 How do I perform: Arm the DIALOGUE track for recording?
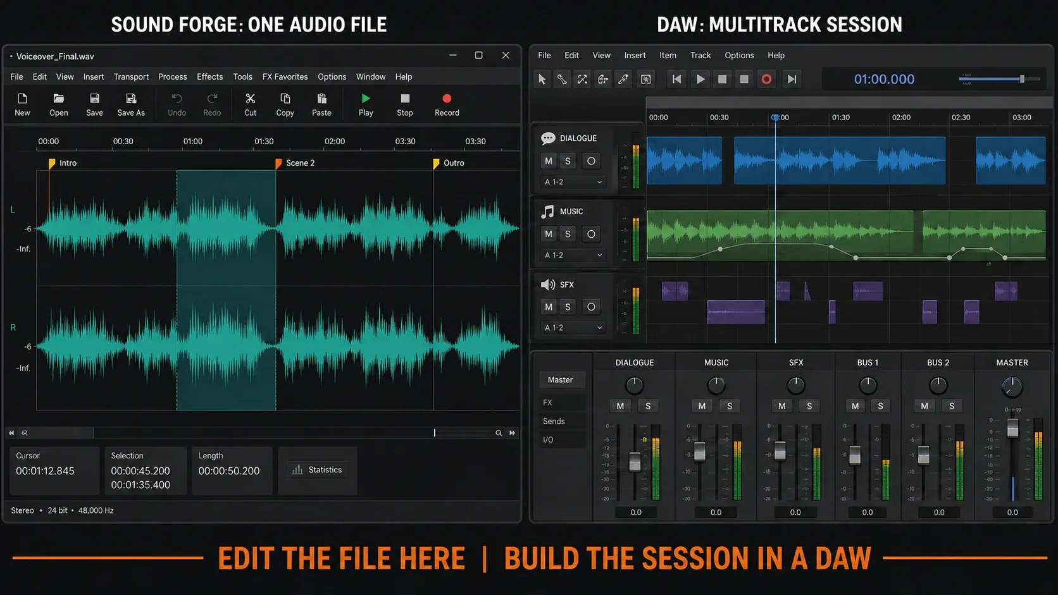click(x=591, y=161)
